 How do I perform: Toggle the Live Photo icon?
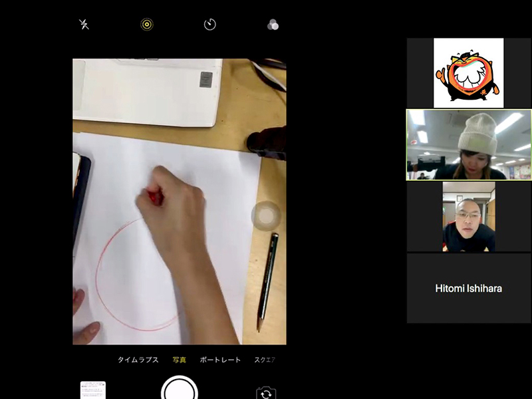pyautogui.click(x=147, y=25)
